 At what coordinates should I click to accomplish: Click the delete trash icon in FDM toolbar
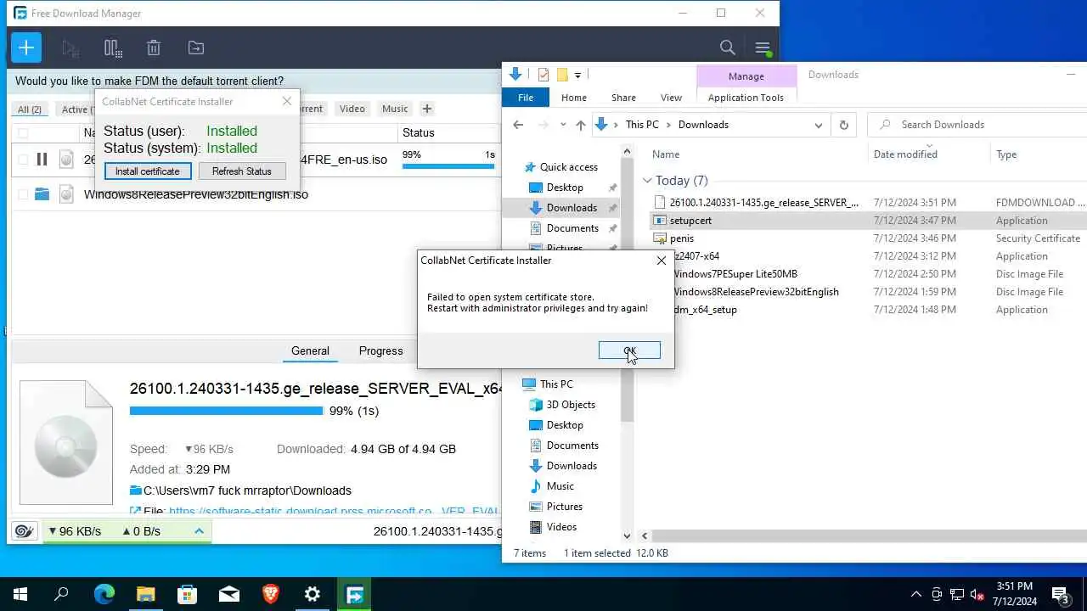[154, 48]
